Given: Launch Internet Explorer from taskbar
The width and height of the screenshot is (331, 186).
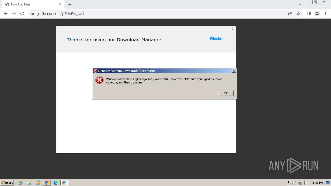Looking at the screenshot, I should pos(21,183).
